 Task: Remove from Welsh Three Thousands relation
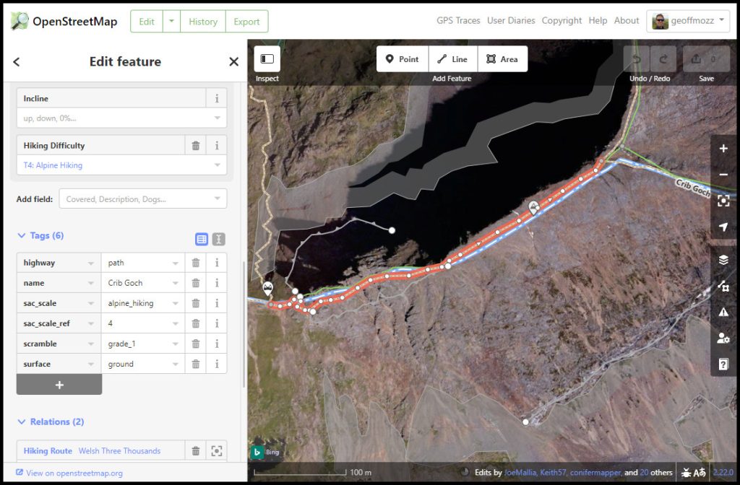[195, 451]
